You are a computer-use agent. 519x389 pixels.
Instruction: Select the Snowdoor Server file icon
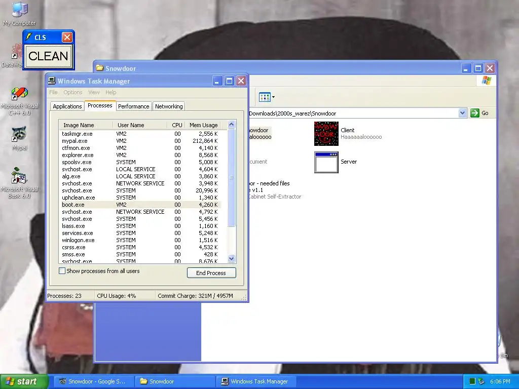coord(326,162)
